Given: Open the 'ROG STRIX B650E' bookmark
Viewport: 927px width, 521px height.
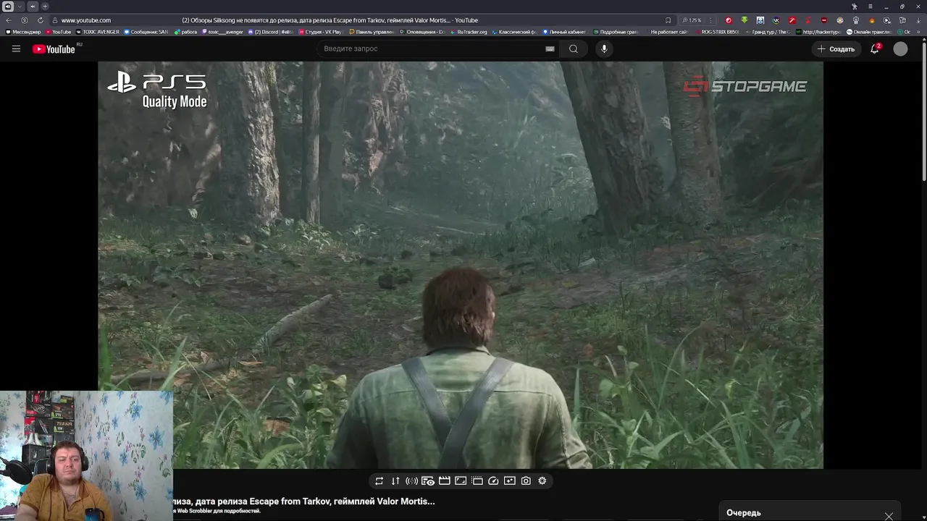Looking at the screenshot, I should [x=716, y=32].
